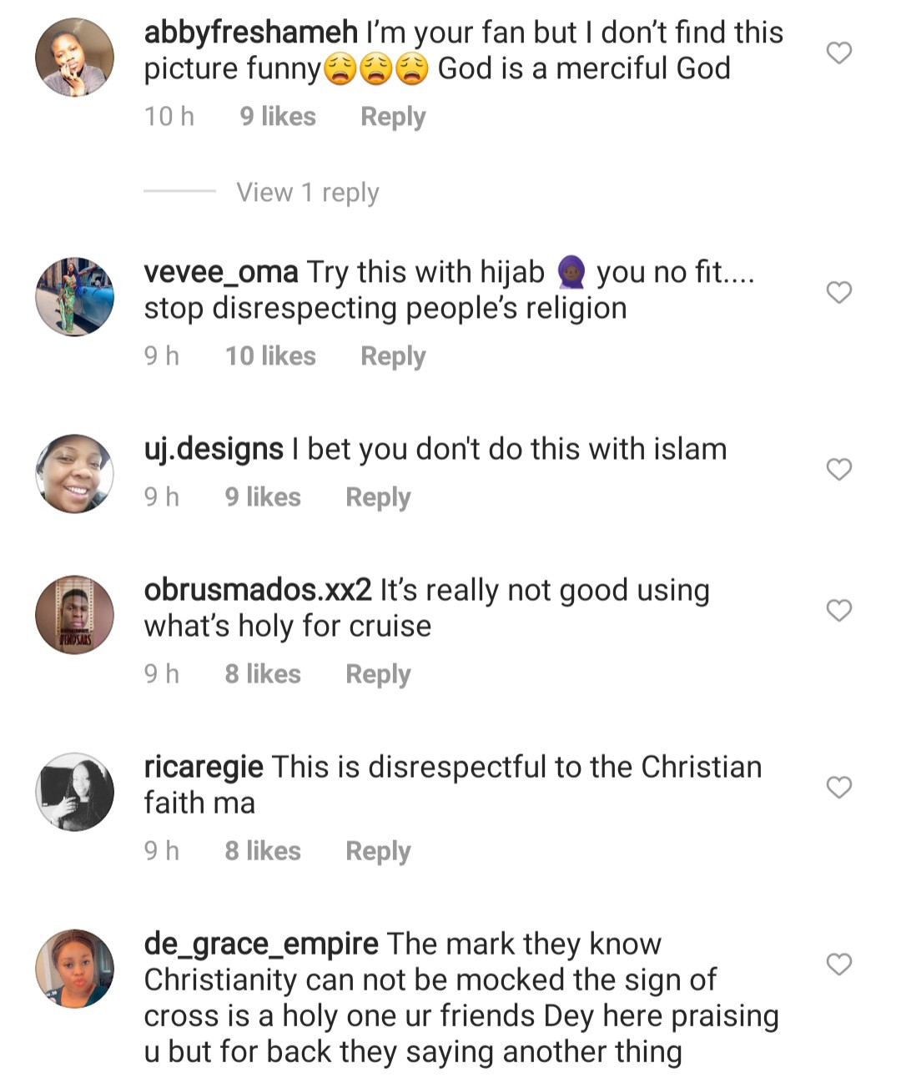Like ricaregie's comment with heart icon

838,787
